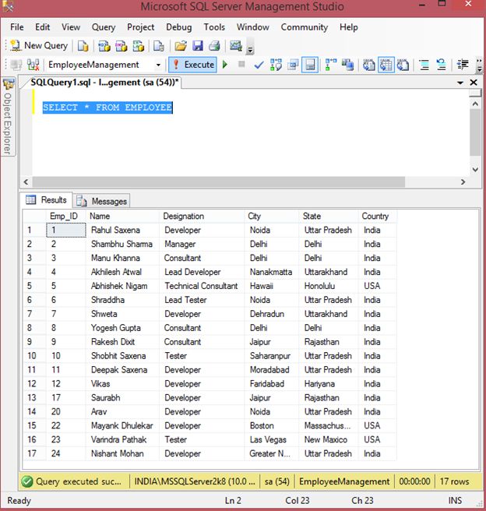Viewport: 486px width, 511px height.
Task: Parse the query with the blue checkmark
Action: tap(259, 65)
